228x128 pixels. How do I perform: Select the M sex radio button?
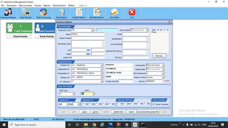coord(159,30)
